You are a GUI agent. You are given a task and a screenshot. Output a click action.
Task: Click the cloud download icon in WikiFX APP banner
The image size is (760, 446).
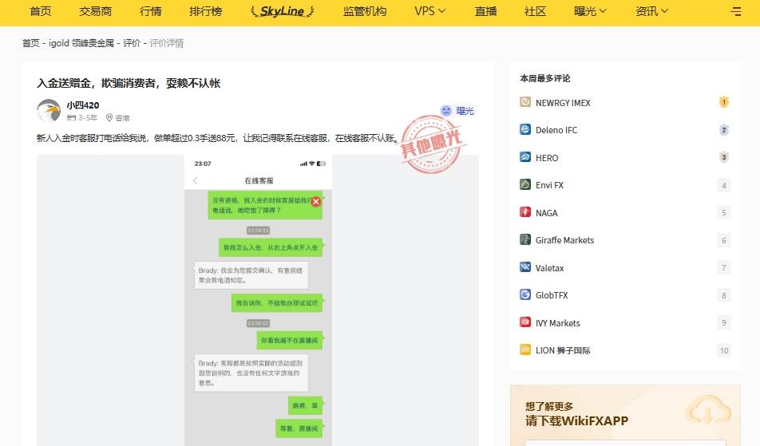708,411
